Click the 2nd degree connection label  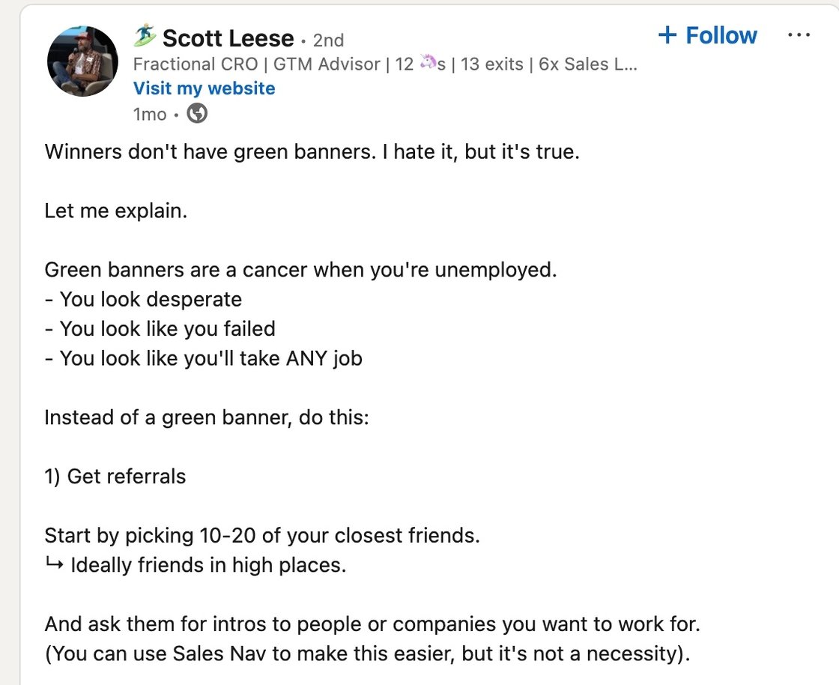[328, 40]
